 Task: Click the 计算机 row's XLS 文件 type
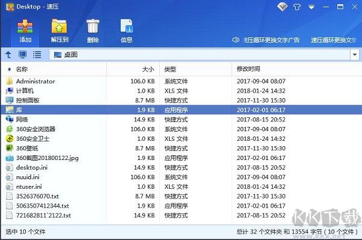point(176,91)
